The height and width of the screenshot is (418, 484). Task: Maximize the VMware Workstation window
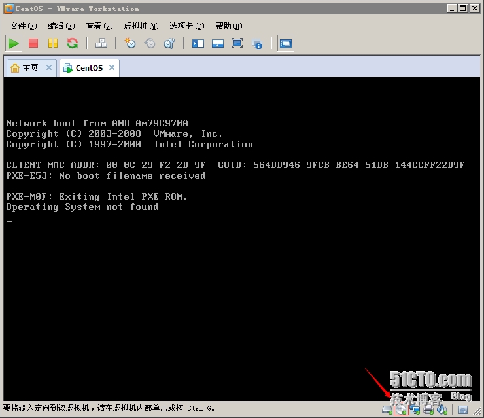tap(463, 9)
